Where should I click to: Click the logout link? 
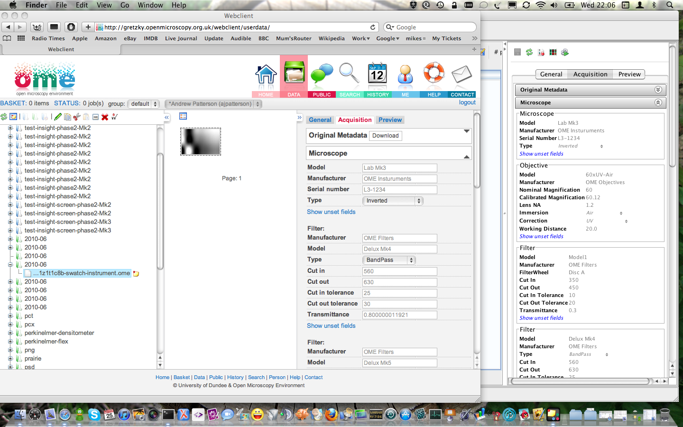coord(467,102)
